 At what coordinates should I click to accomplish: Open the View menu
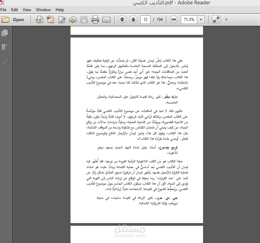(27, 10)
